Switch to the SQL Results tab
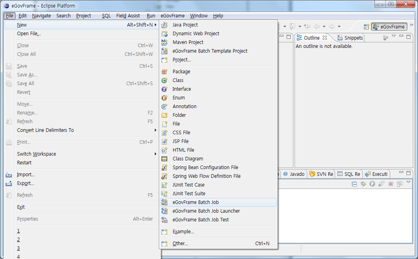418x259 pixels. click(x=349, y=174)
